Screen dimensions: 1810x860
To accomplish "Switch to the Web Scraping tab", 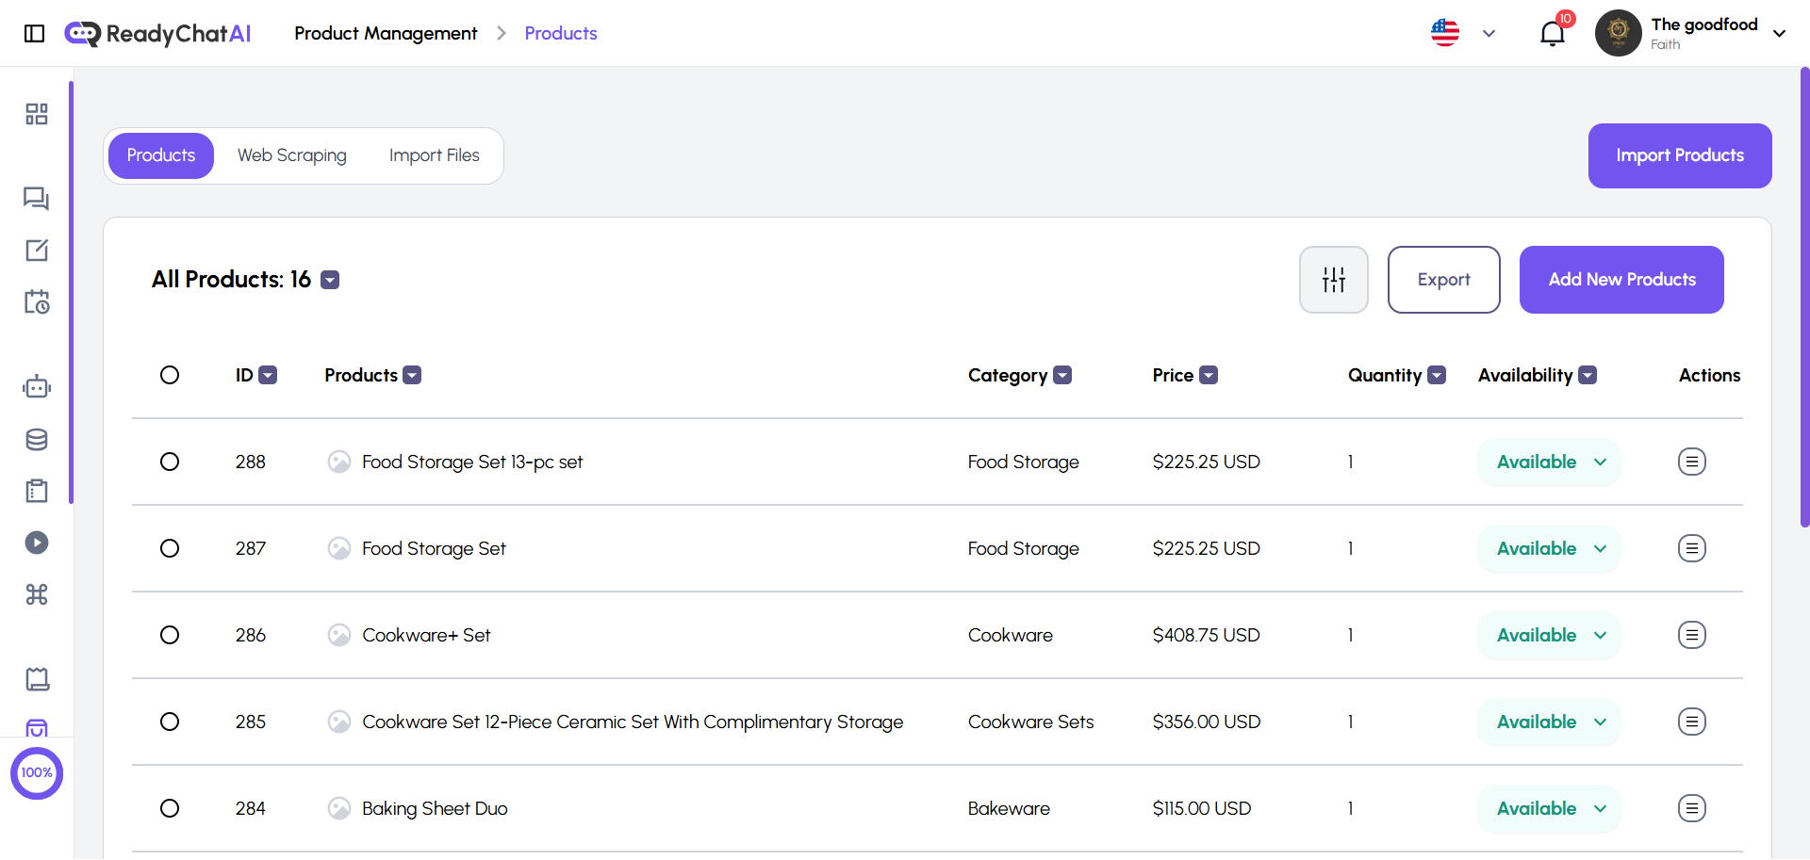I will click(x=291, y=155).
